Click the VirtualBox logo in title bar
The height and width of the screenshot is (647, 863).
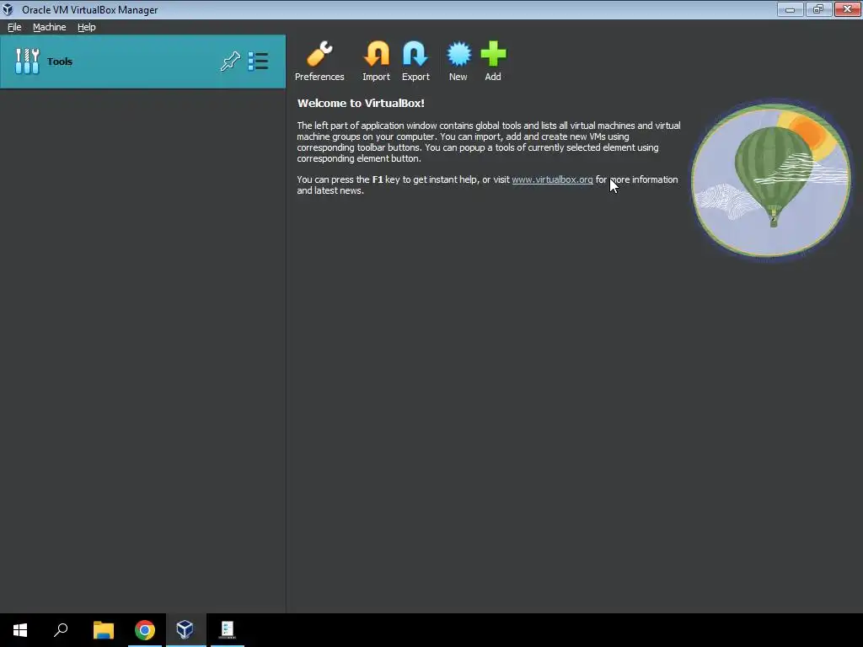pos(8,9)
